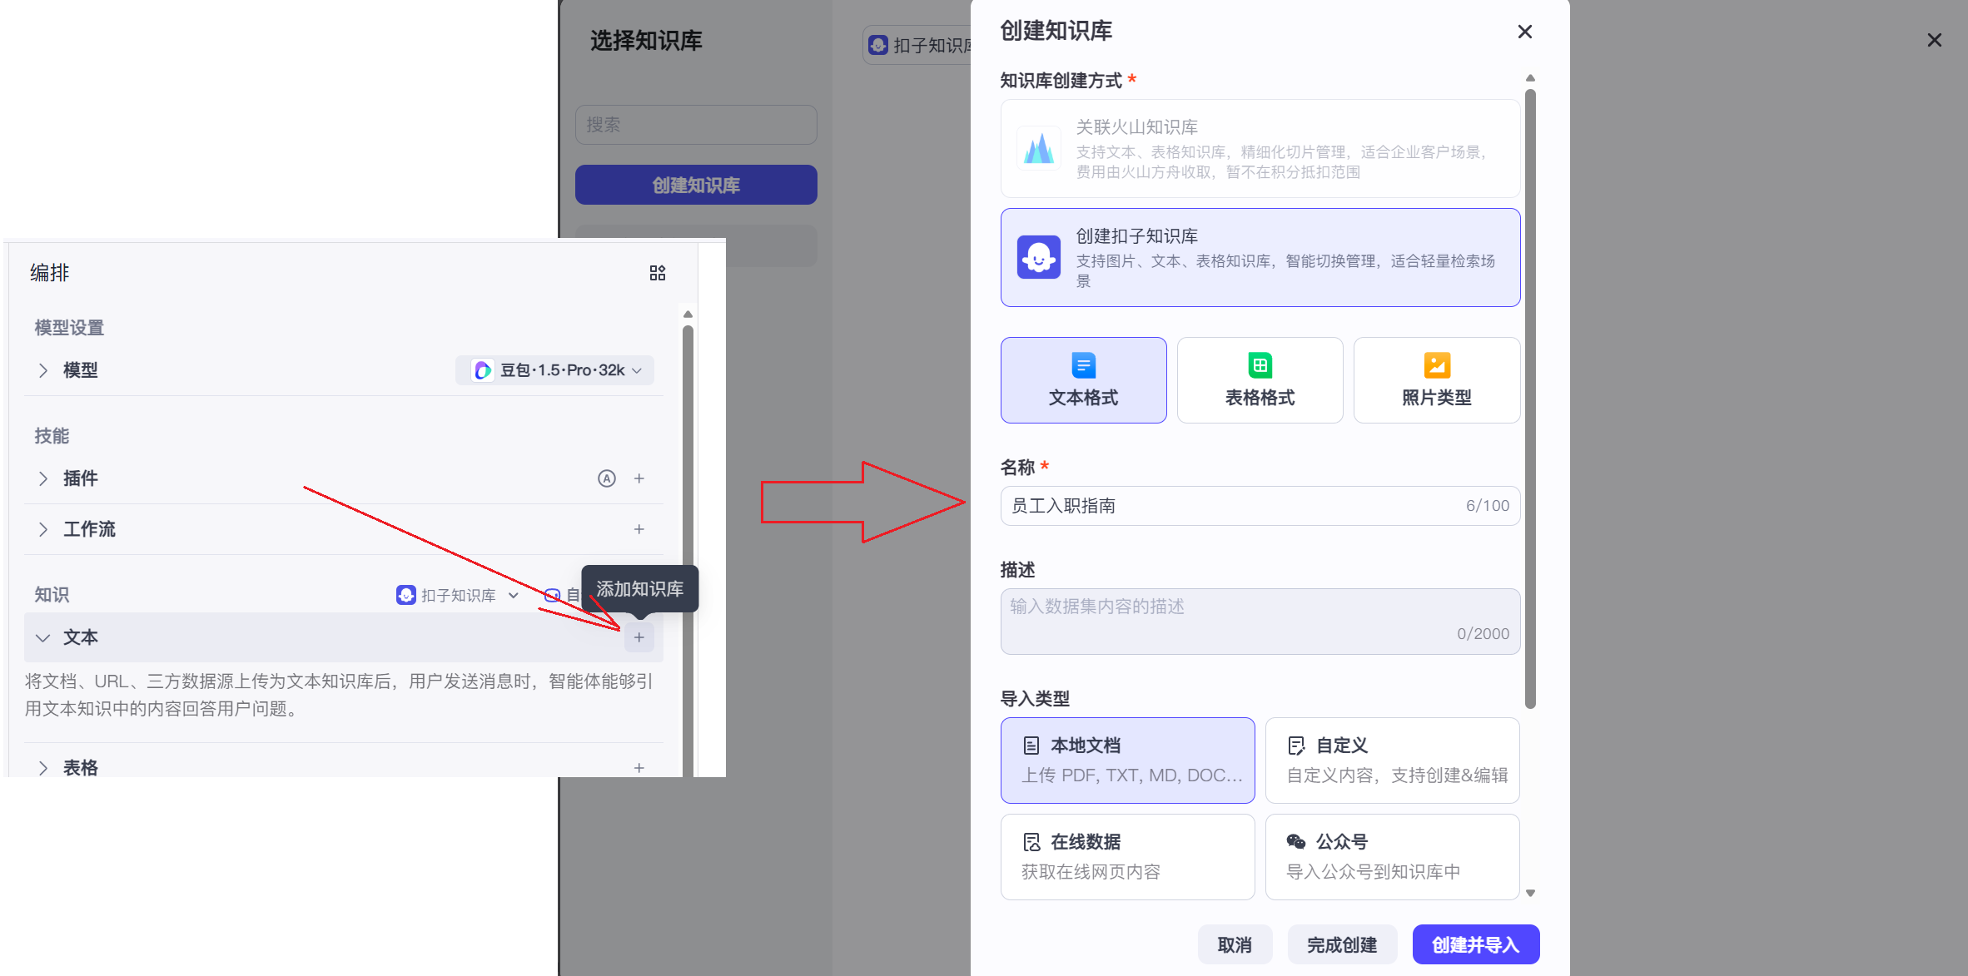Image resolution: width=1968 pixels, height=976 pixels.
Task: Click the 创建扣子知识库 robot icon
Action: click(1038, 258)
